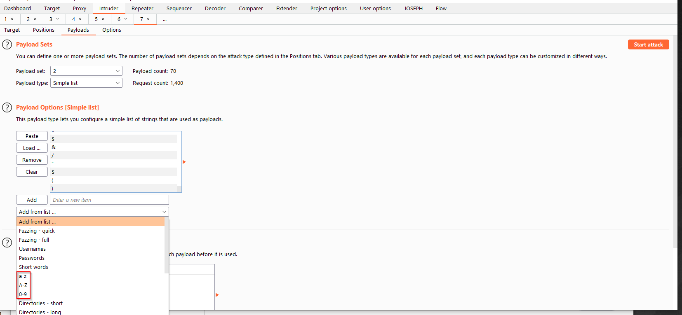This screenshot has width=682, height=315.
Task: Choose Directories - long from list
Action: tap(90, 313)
